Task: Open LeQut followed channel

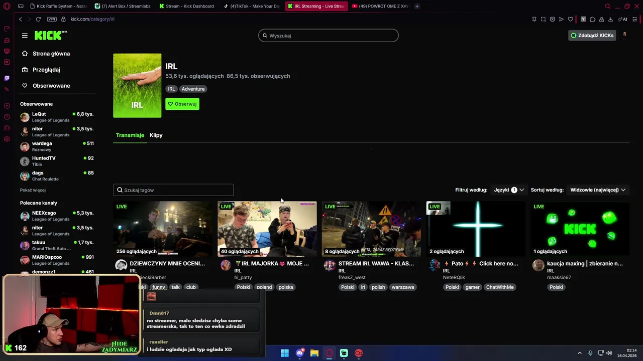Action: pyautogui.click(x=57, y=117)
